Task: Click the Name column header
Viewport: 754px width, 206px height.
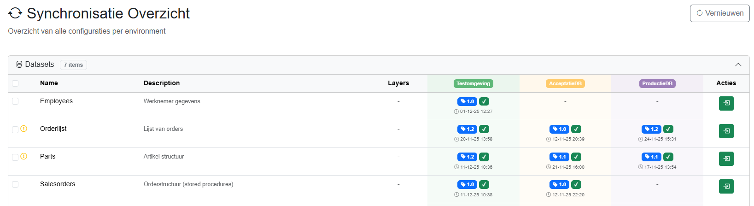Action: click(49, 83)
